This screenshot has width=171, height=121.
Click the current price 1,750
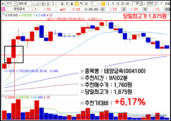[47, 9]
